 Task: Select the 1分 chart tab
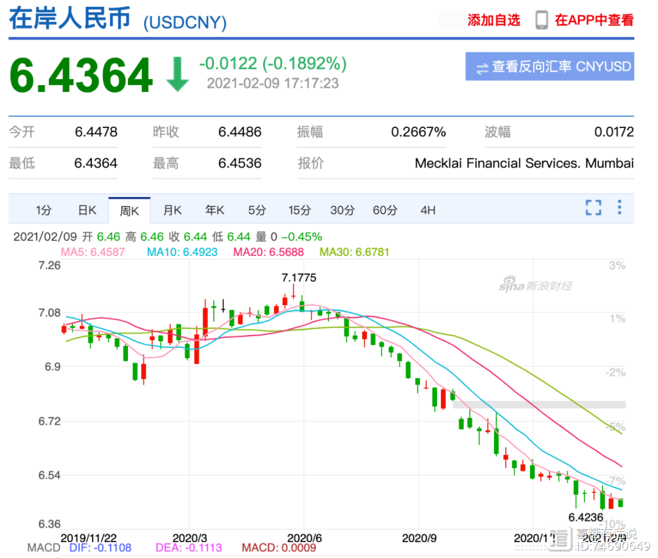click(44, 210)
